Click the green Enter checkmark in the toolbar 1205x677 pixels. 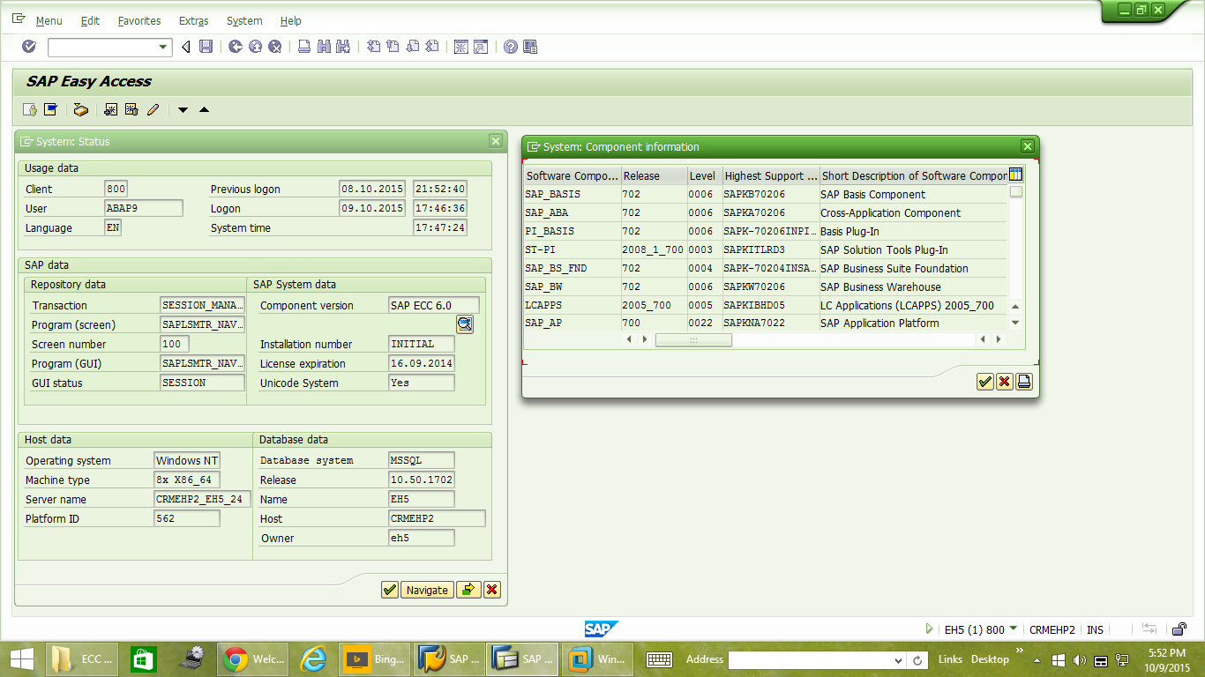click(29, 47)
